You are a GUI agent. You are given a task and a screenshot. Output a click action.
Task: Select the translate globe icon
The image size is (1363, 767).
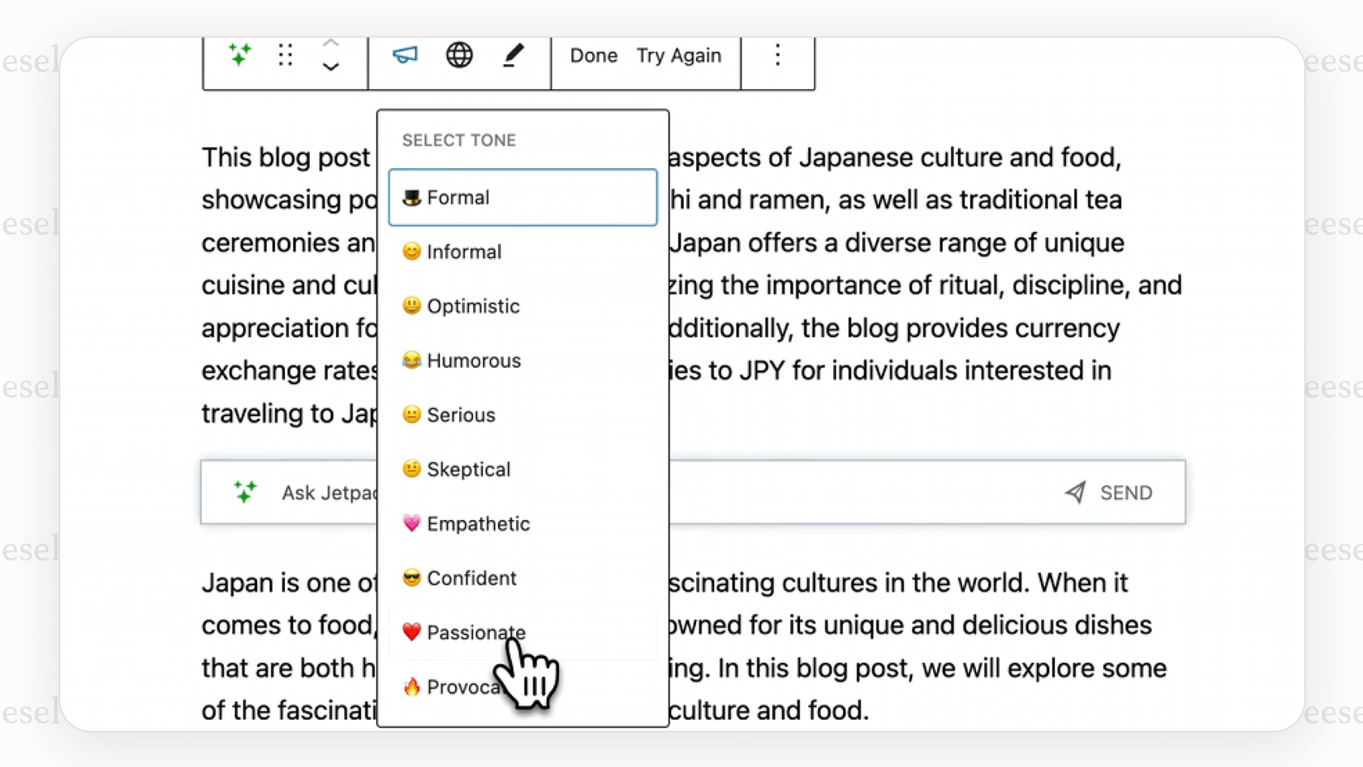click(x=458, y=55)
